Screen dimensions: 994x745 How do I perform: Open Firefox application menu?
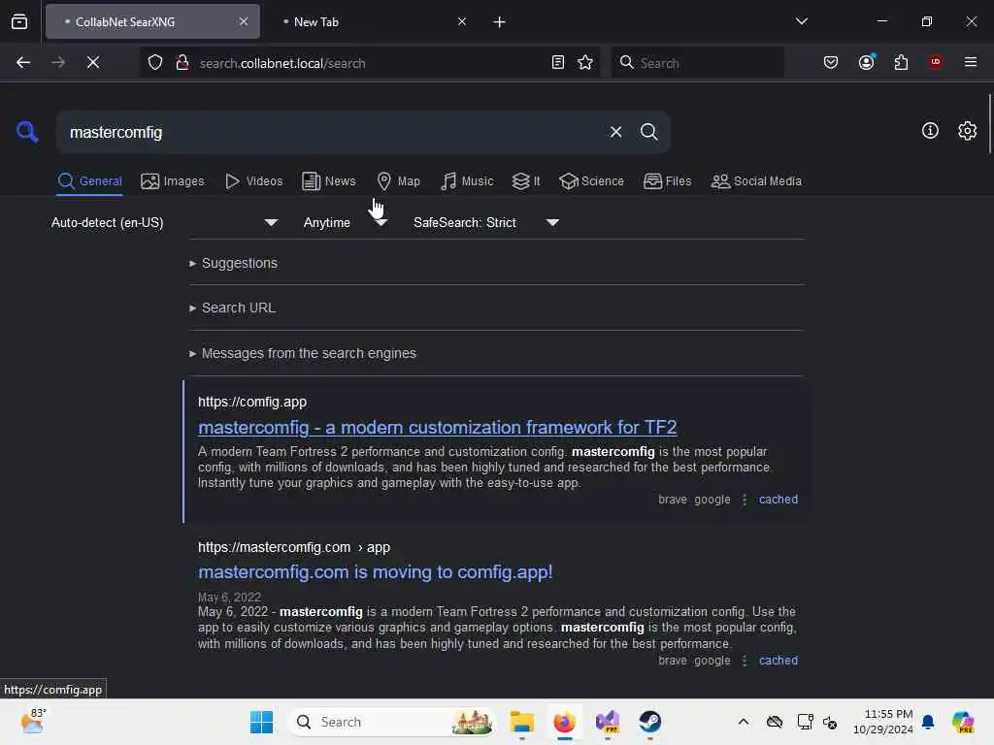coord(970,62)
